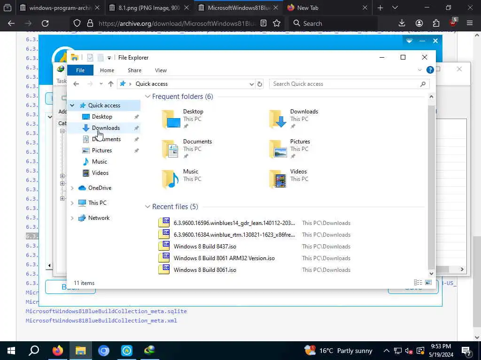The image size is (481, 360).
Task: Open the Desktop frequent folder icon
Action: [171, 119]
